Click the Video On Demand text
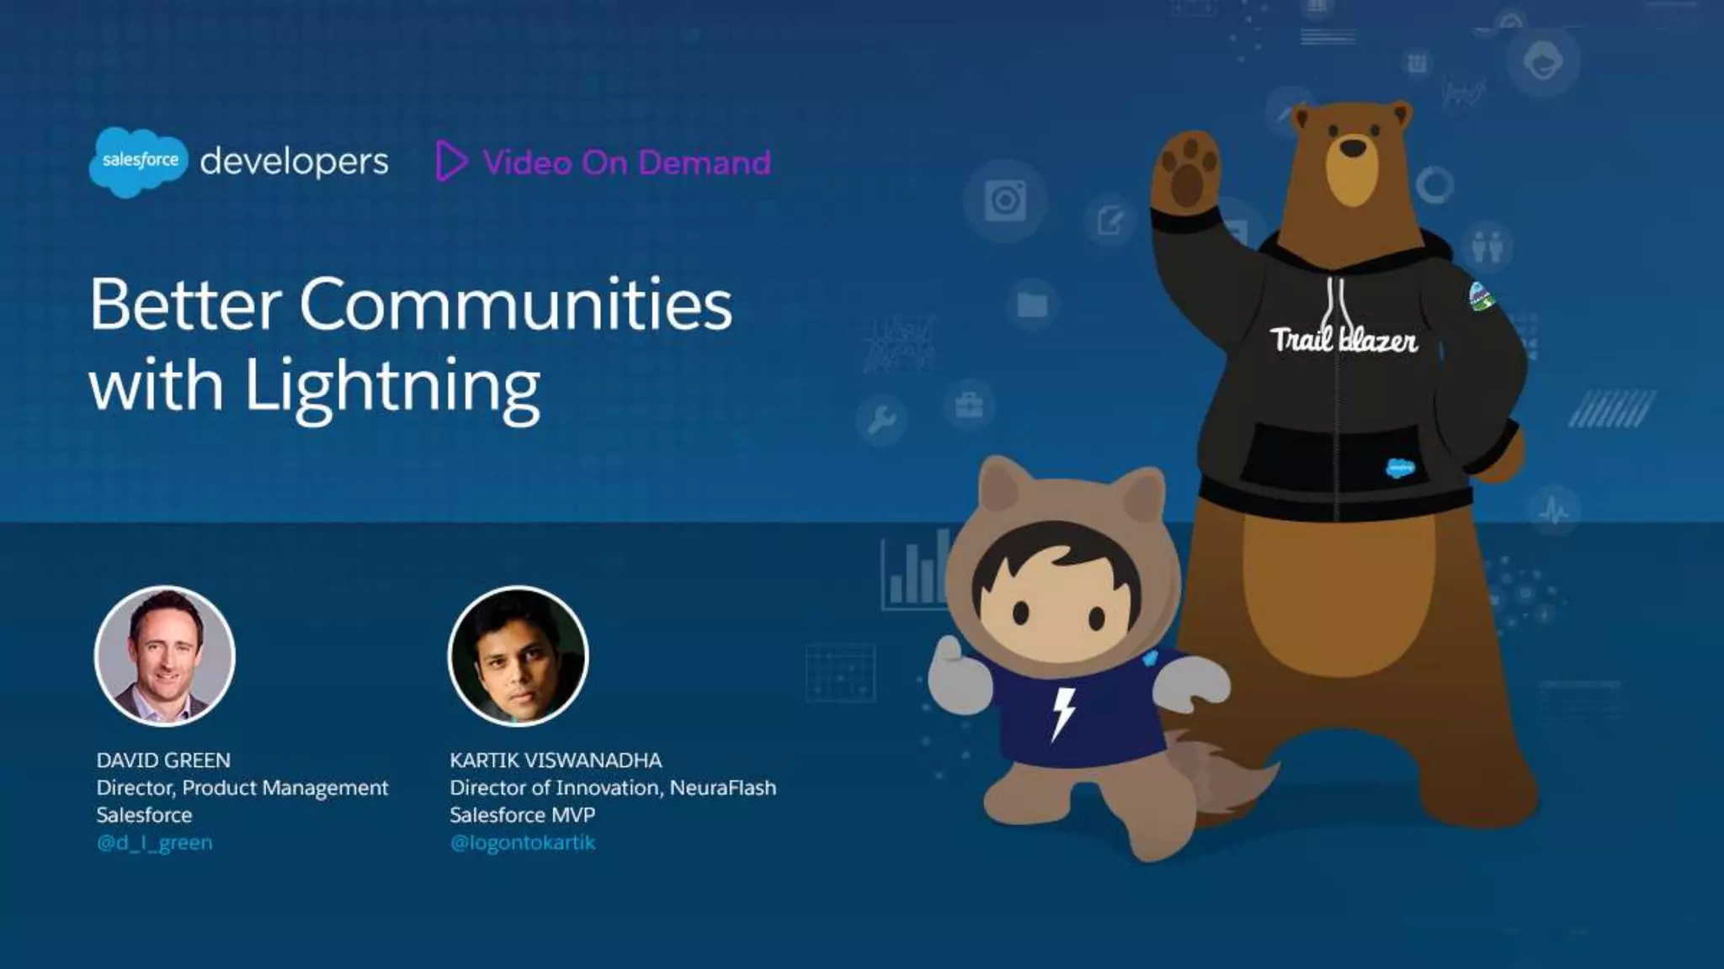 point(627,162)
